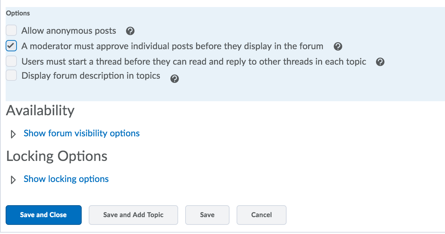445x234 pixels.
Task: Click the Locking Options heading
Action: 57,156
